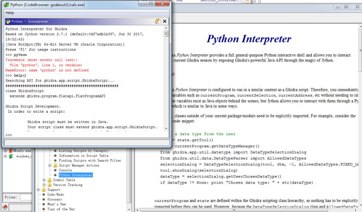Open the Glossary help topic
Viewport: 362px width, 212px height.
click(55, 199)
